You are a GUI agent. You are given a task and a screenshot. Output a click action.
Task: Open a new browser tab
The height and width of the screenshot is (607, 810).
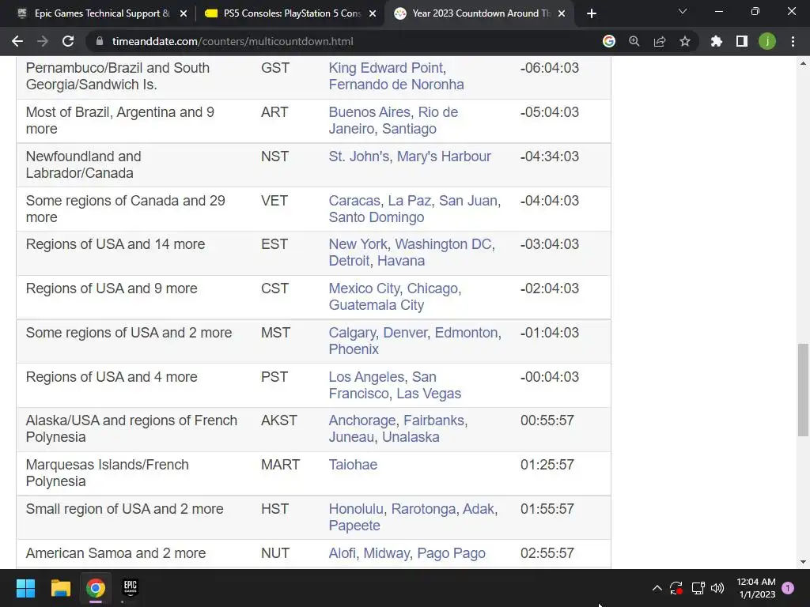[592, 13]
